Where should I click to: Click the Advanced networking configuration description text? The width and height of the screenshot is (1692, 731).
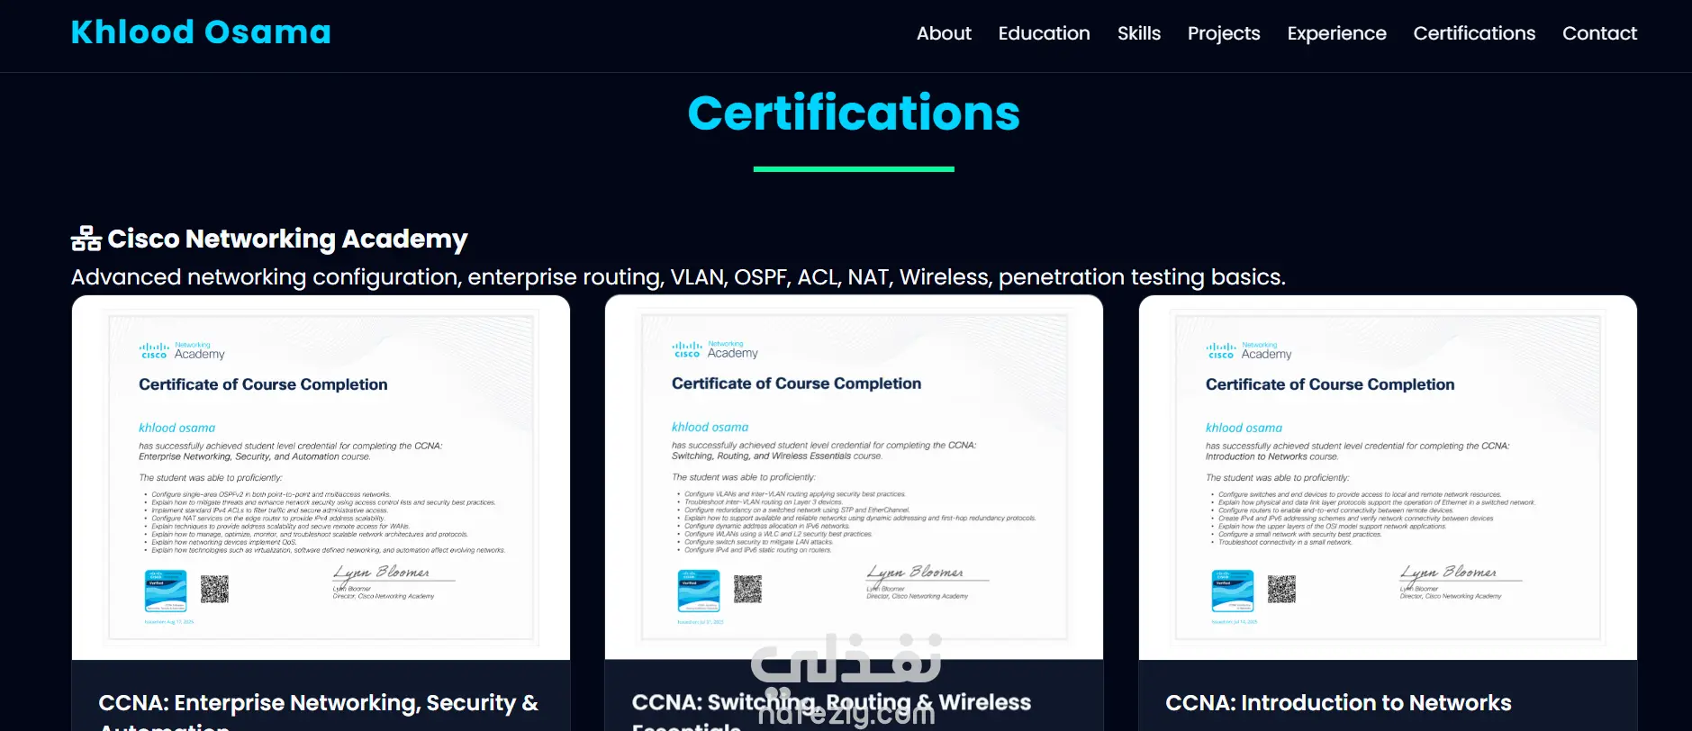coord(678,277)
